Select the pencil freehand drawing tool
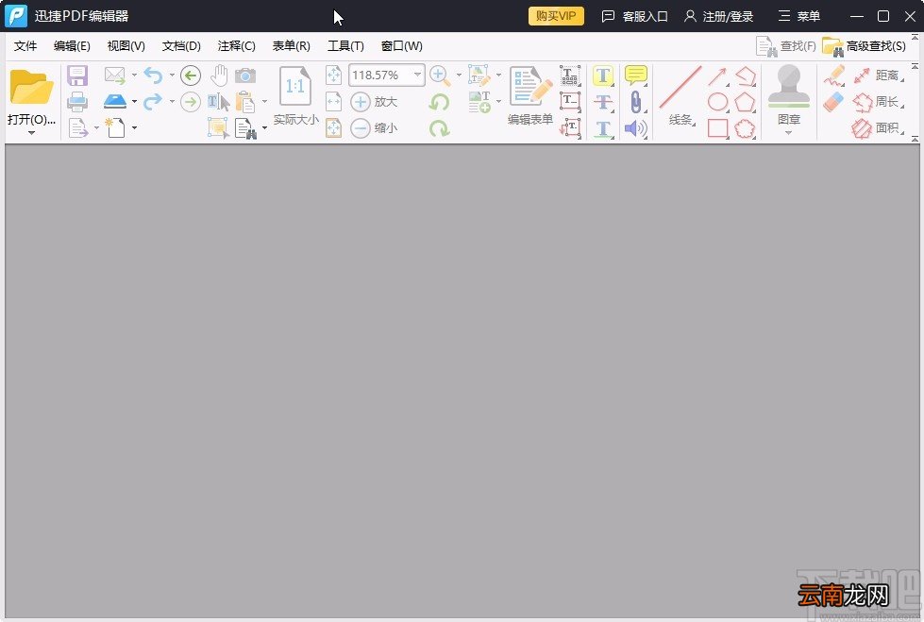This screenshot has height=622, width=924. (x=833, y=76)
